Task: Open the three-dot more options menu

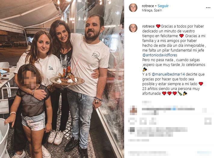Action: point(208,8)
